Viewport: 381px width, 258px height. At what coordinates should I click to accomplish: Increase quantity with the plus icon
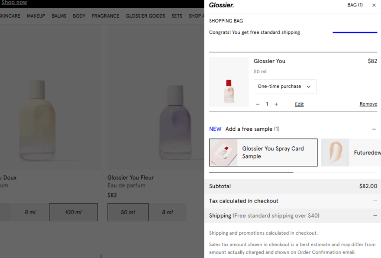click(276, 104)
